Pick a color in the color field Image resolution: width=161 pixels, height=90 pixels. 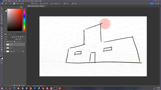pyautogui.click(x=15, y=20)
